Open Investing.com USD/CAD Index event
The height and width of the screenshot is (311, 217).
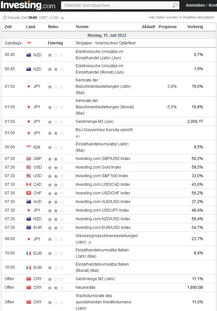tap(103, 184)
